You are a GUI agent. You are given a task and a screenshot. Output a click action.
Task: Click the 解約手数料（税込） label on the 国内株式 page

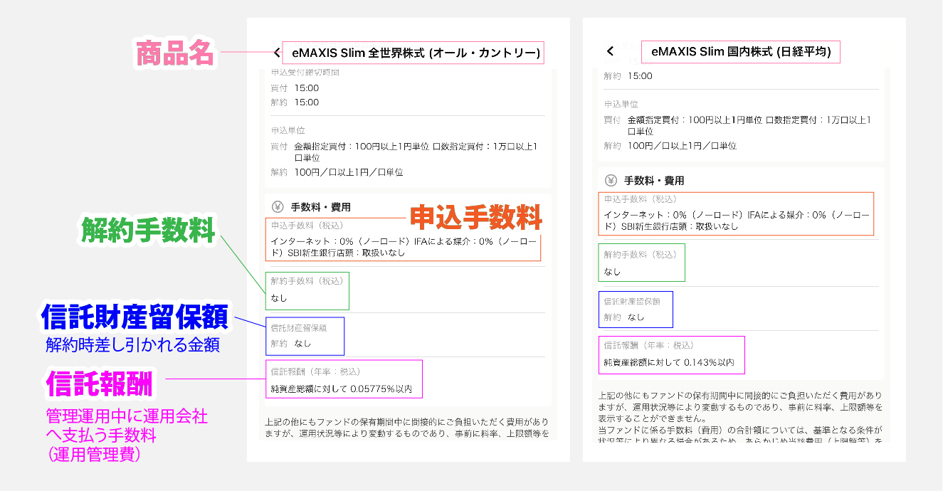pyautogui.click(x=641, y=255)
